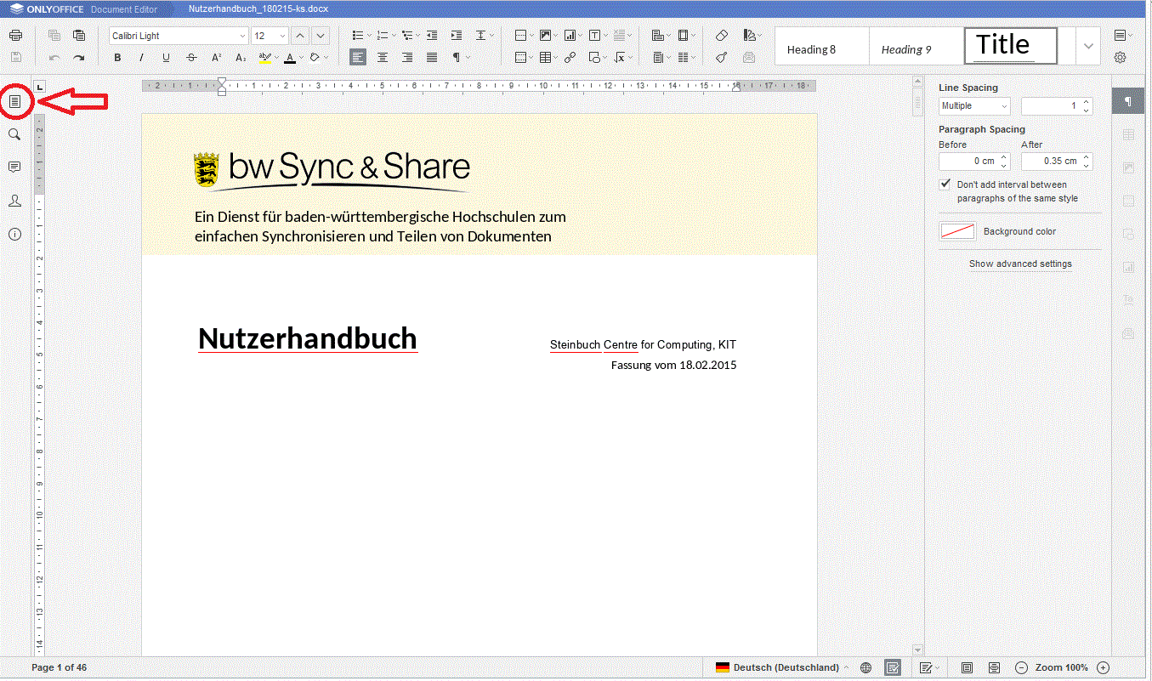Screen dimensions: 1152x681
Task: Toggle underline formatting
Action: pos(166,58)
